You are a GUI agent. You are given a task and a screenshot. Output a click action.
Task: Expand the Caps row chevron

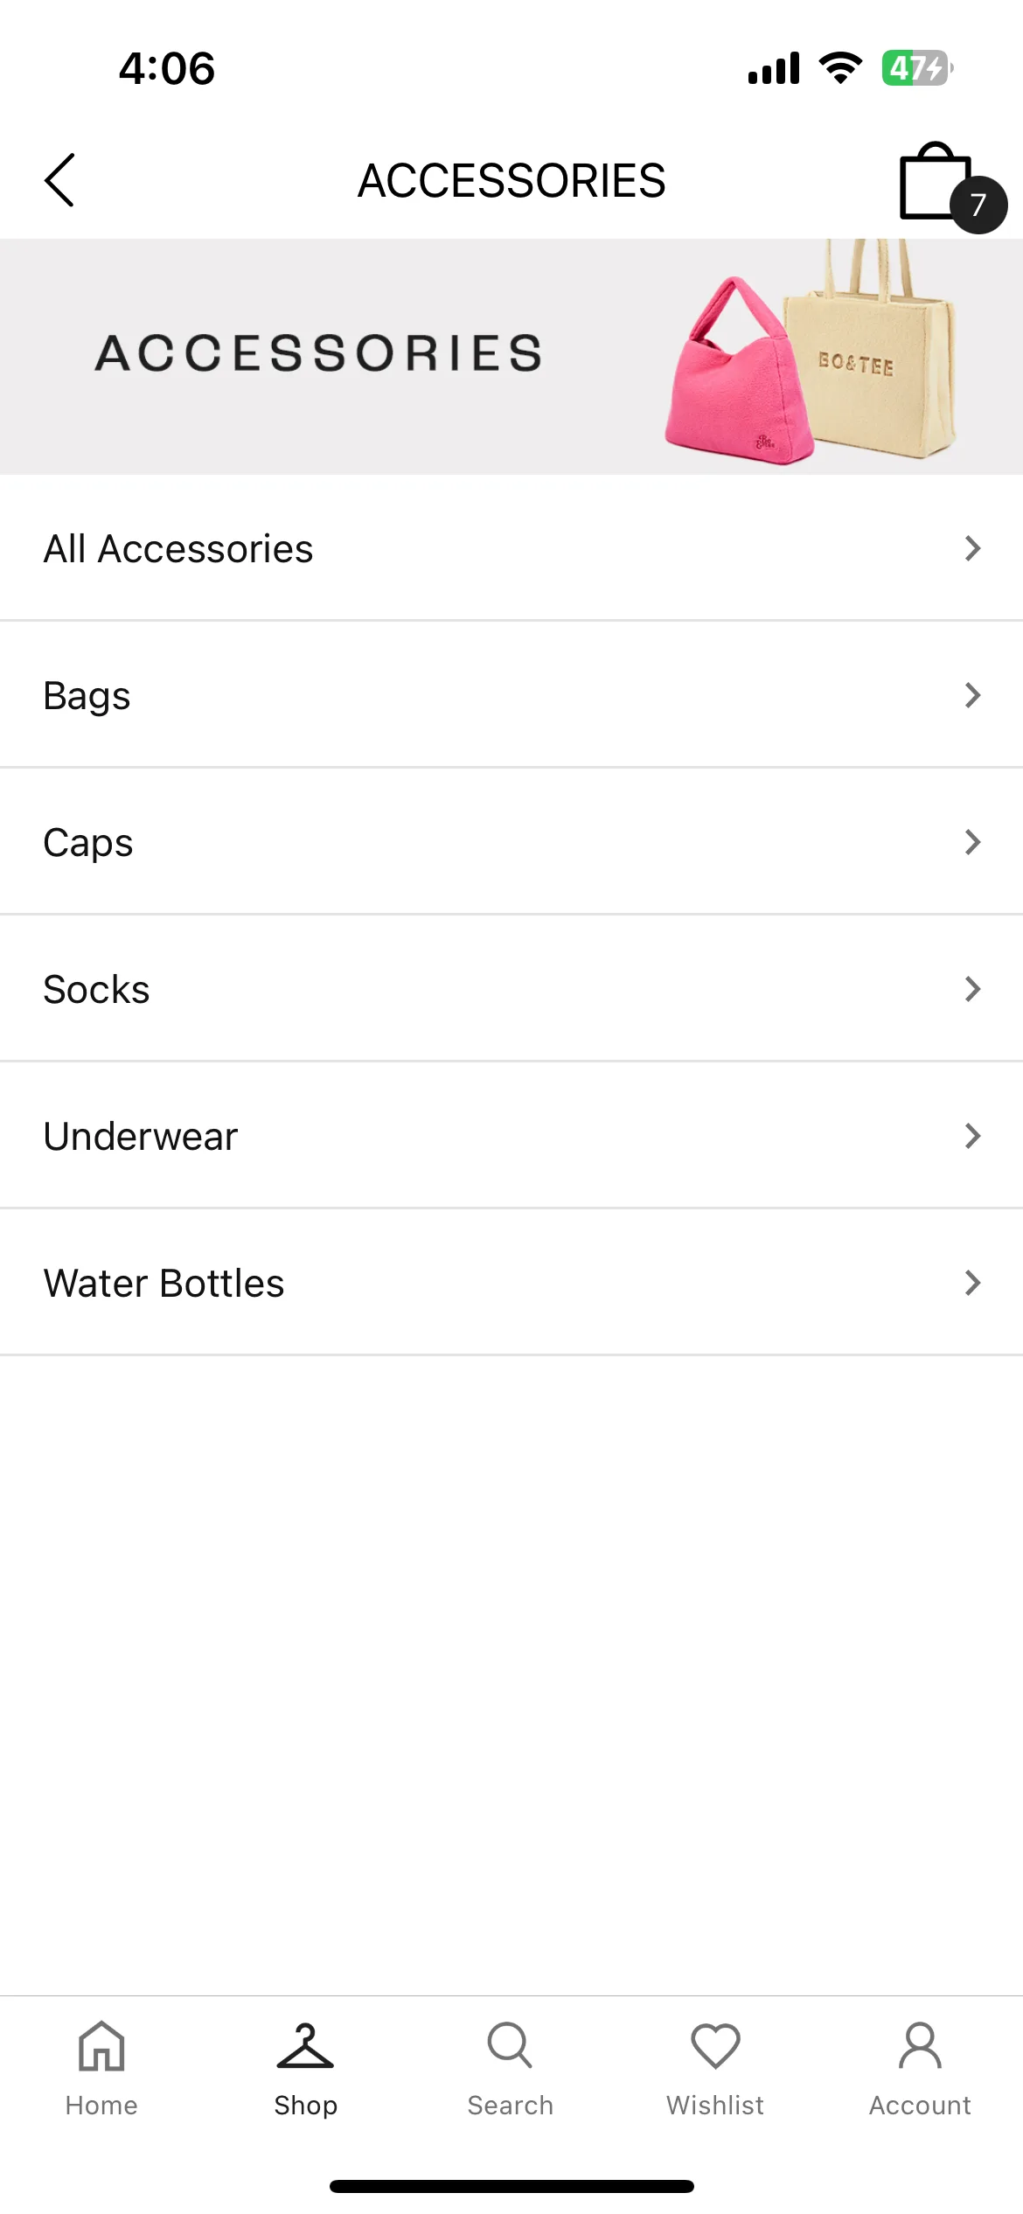click(972, 842)
